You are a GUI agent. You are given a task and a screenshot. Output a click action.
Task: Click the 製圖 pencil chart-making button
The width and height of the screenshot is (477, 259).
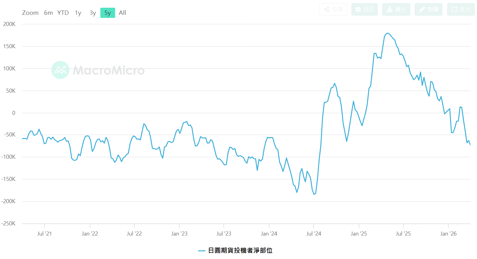(429, 9)
